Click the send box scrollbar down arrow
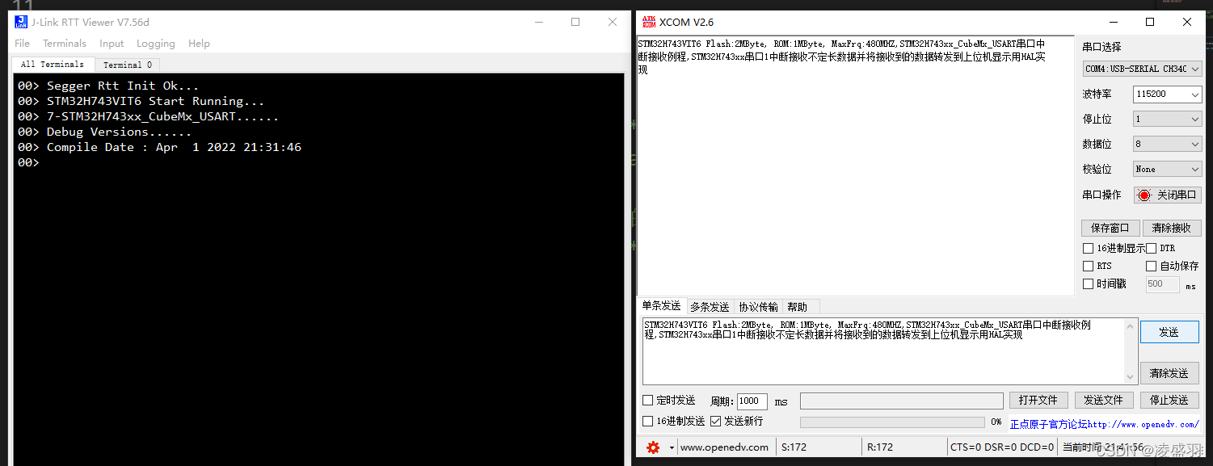 pos(1131,377)
